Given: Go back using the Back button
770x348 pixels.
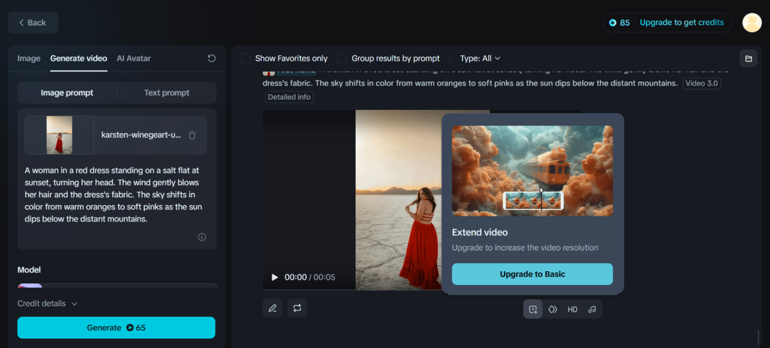Looking at the screenshot, I should click(33, 22).
